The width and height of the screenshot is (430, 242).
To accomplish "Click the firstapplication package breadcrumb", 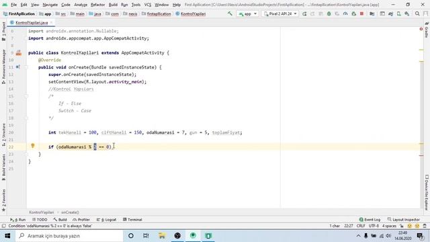I will coord(157,13).
